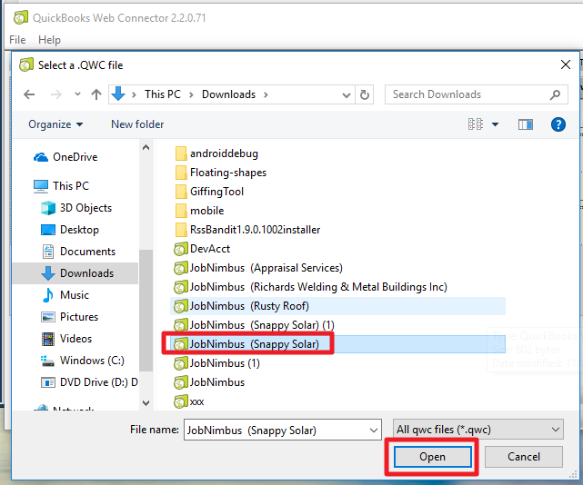
Task: Select the RssBandit1.9.0.1002installer folder
Action: click(247, 230)
